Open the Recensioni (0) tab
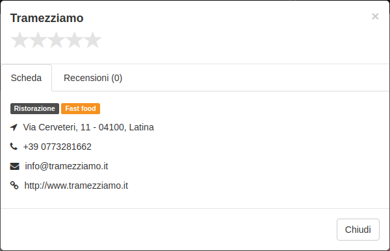Viewport: 390px width, 251px height. click(x=93, y=78)
